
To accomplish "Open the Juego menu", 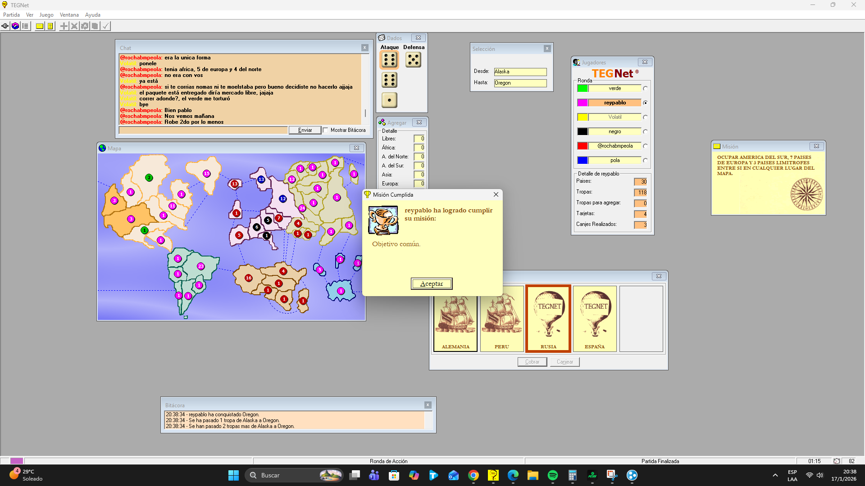I will pyautogui.click(x=46, y=15).
